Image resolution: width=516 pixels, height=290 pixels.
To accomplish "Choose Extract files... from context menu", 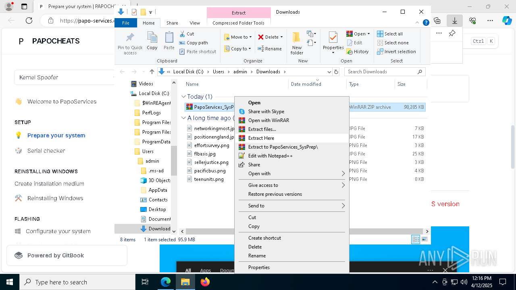I will [x=291, y=129].
